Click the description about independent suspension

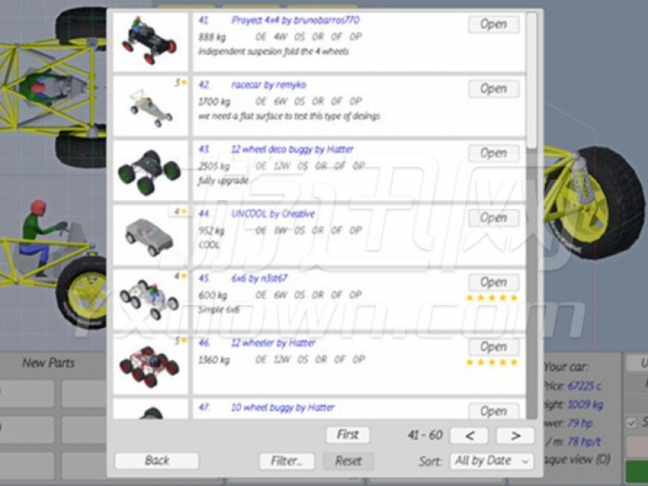pos(274,51)
